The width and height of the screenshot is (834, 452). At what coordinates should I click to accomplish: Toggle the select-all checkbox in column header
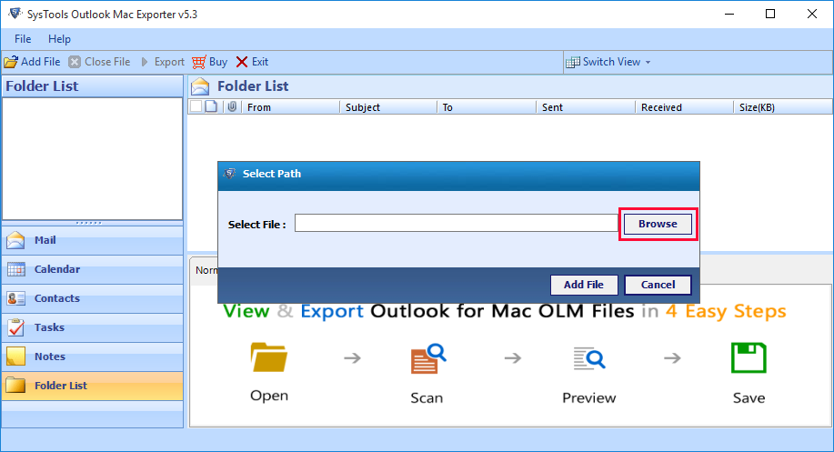pos(196,106)
